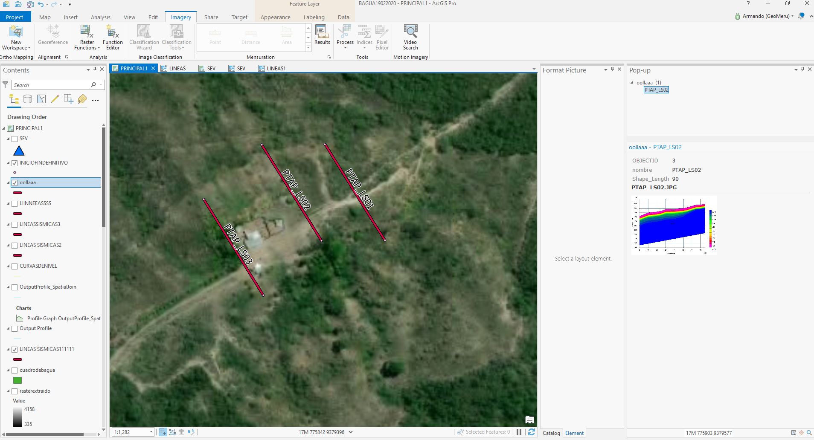Click the Georeference icon
This screenshot has height=440, width=814.
pos(52,34)
